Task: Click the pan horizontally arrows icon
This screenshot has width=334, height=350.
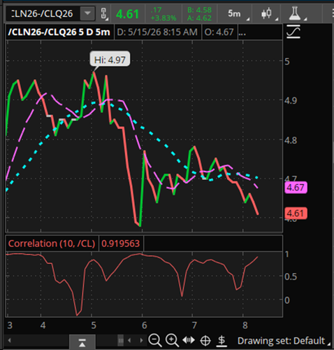Action: [x=189, y=340]
